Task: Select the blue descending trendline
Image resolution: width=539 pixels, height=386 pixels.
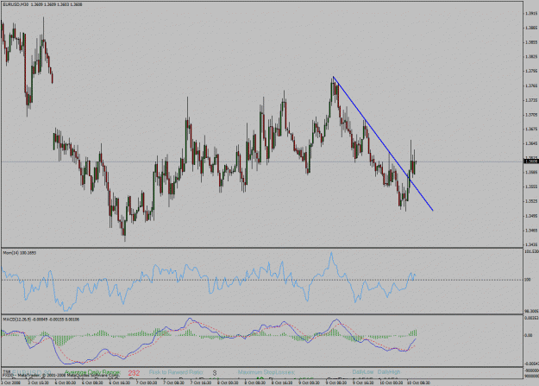Action: click(383, 143)
